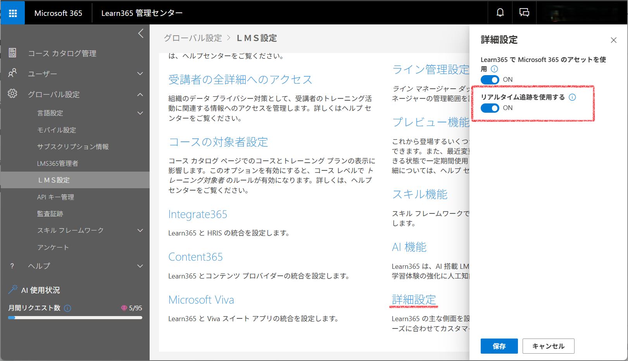
Task: Open コースの対象者設定 link
Action: click(x=218, y=142)
